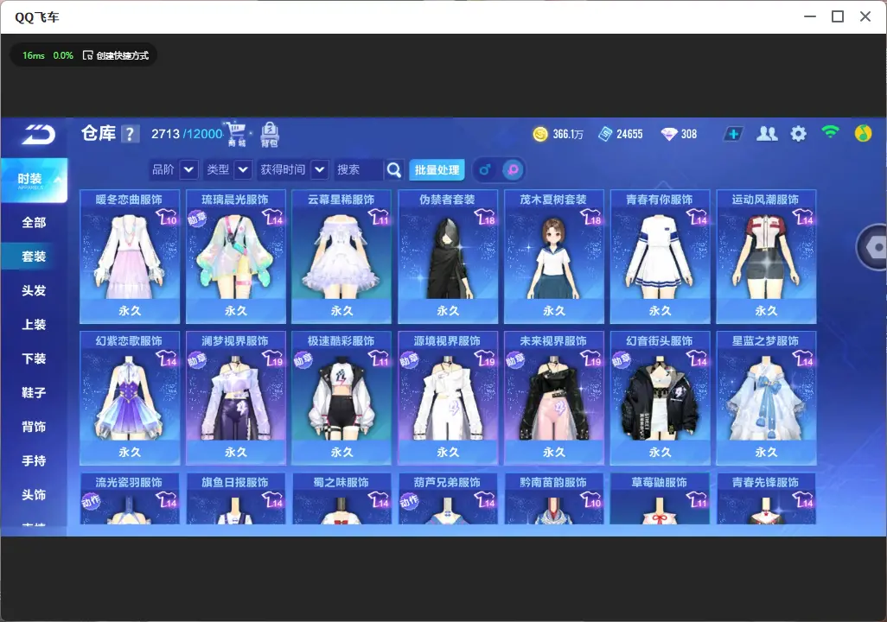This screenshot has width=887, height=622.
Task: Select the 青春先锋服饰 outfit card
Action: click(x=766, y=498)
